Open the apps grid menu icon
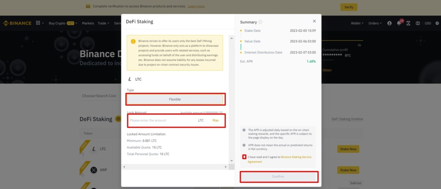 click(38, 23)
